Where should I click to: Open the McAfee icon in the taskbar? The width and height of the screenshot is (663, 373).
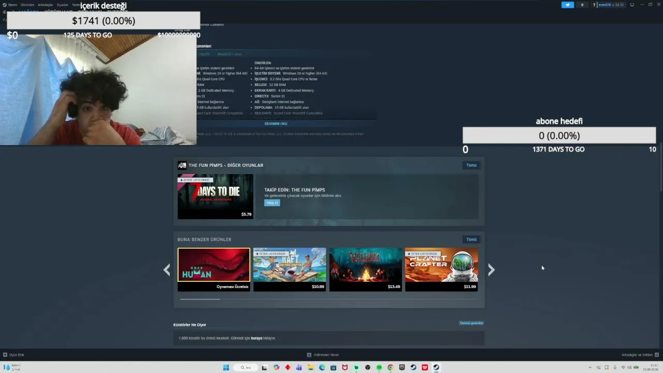pyautogui.click(x=345, y=368)
